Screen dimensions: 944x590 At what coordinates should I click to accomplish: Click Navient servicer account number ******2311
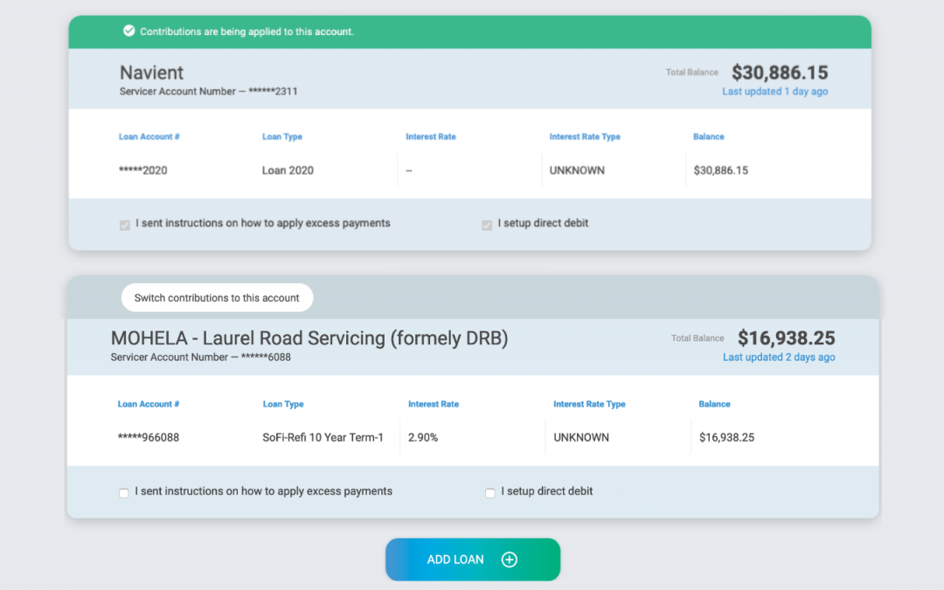click(208, 92)
